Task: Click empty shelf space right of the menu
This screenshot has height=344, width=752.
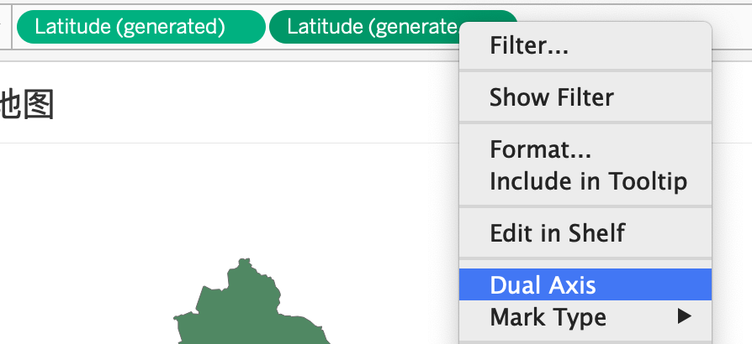Action: 731,27
